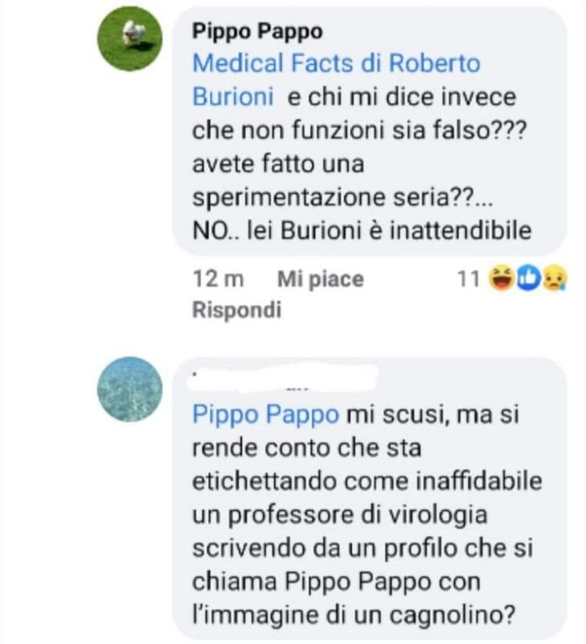Click the blue thumbs-up reaction icon
586x644 pixels.
(529, 279)
